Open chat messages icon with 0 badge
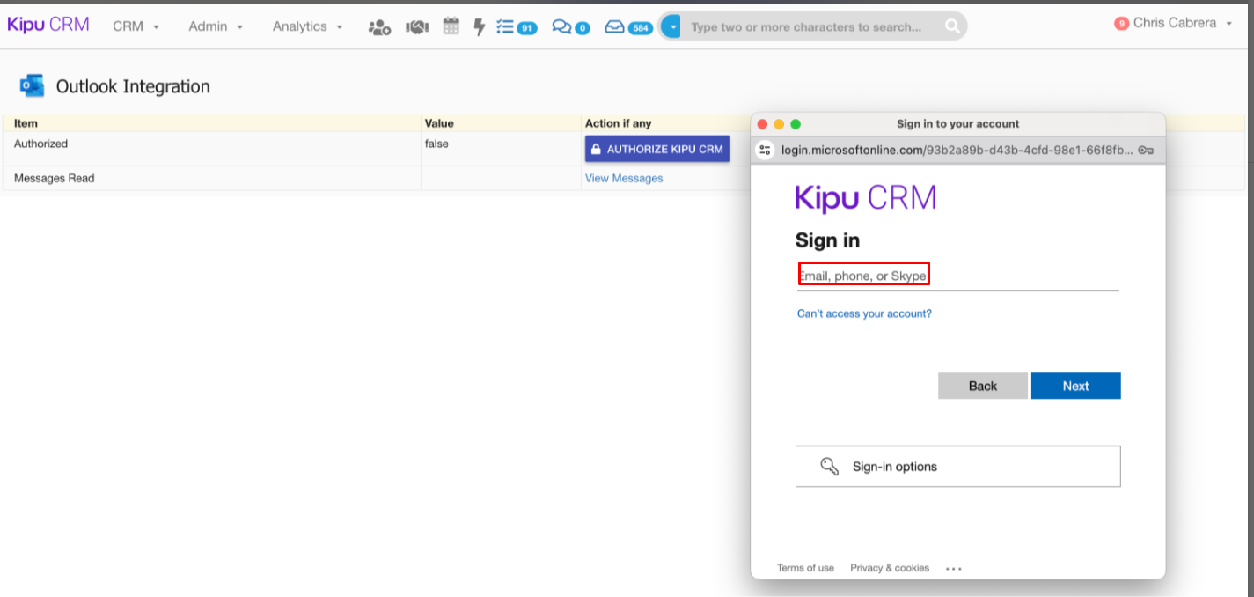This screenshot has height=597, width=1254. (570, 27)
